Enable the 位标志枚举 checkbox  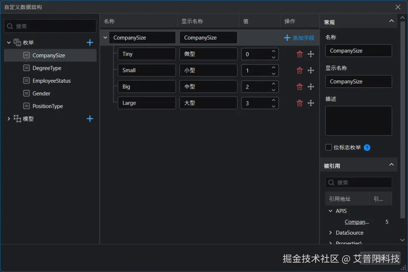pos(328,147)
